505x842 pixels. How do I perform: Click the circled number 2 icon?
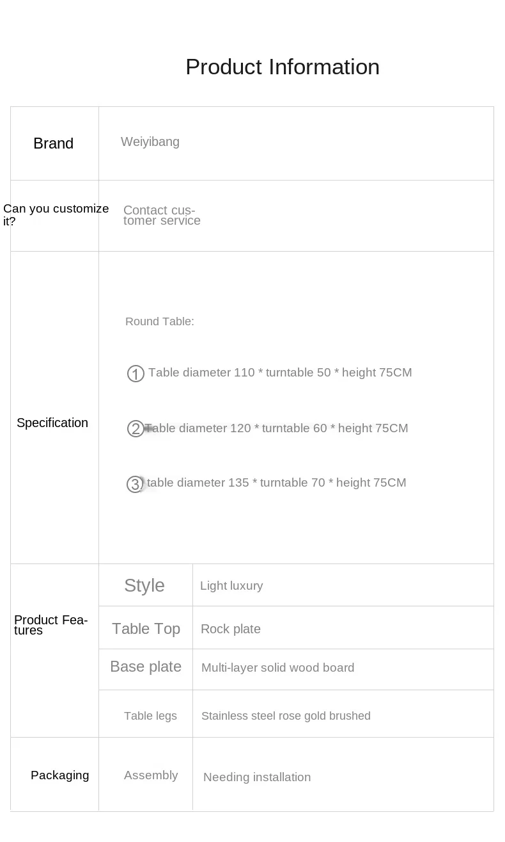point(135,428)
